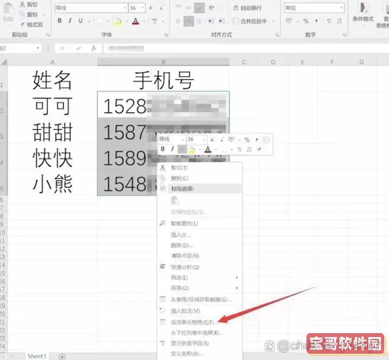Toggle Underline in the ribbon font group
Image resolution: width=389 pixels, height=360 pixels.
(80, 21)
